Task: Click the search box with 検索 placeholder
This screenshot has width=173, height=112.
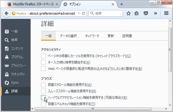Action: pos(106,13)
